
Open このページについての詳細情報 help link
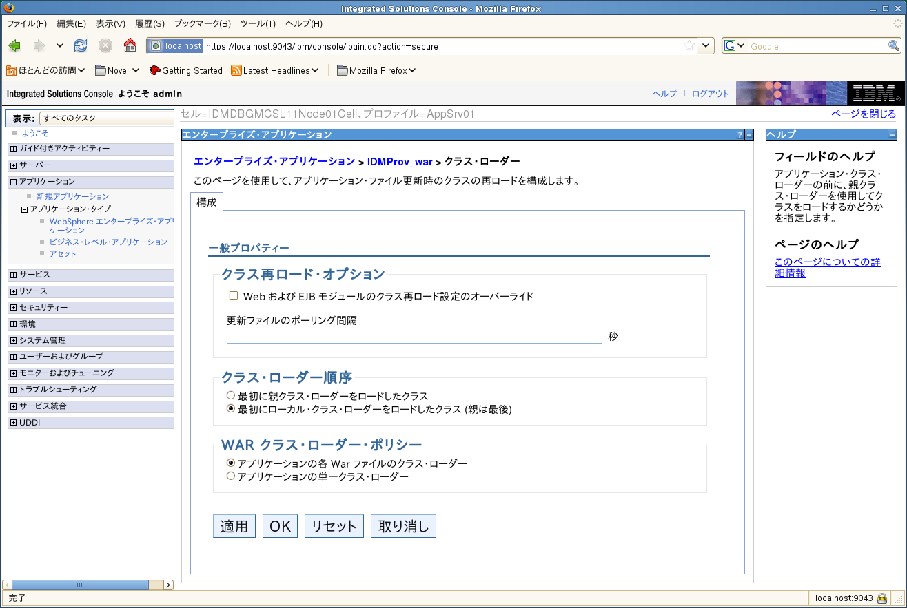(x=827, y=268)
